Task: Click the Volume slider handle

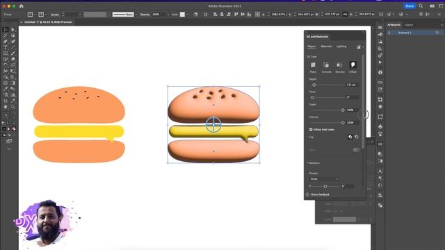Action: (x=343, y=123)
